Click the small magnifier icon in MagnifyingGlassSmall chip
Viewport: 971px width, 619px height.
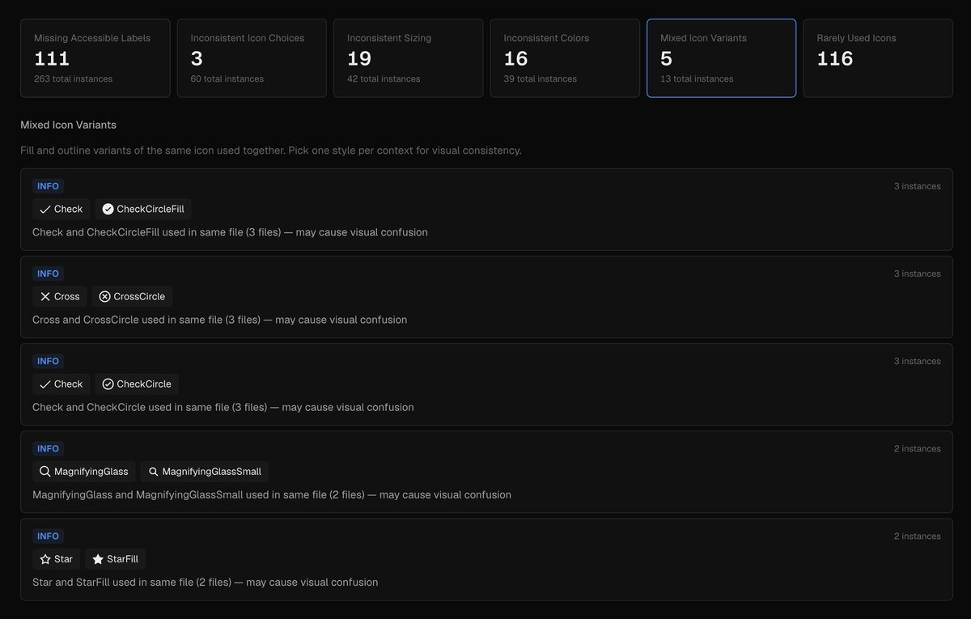coord(154,471)
